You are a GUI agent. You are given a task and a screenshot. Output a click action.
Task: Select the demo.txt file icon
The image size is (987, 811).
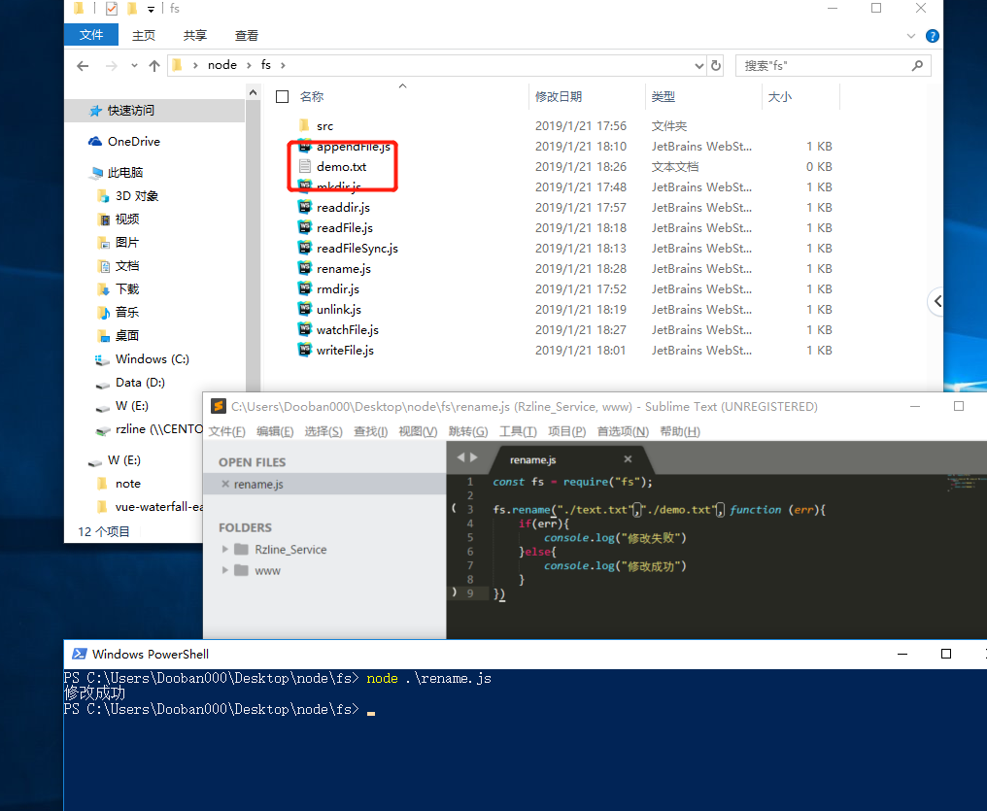pos(305,166)
